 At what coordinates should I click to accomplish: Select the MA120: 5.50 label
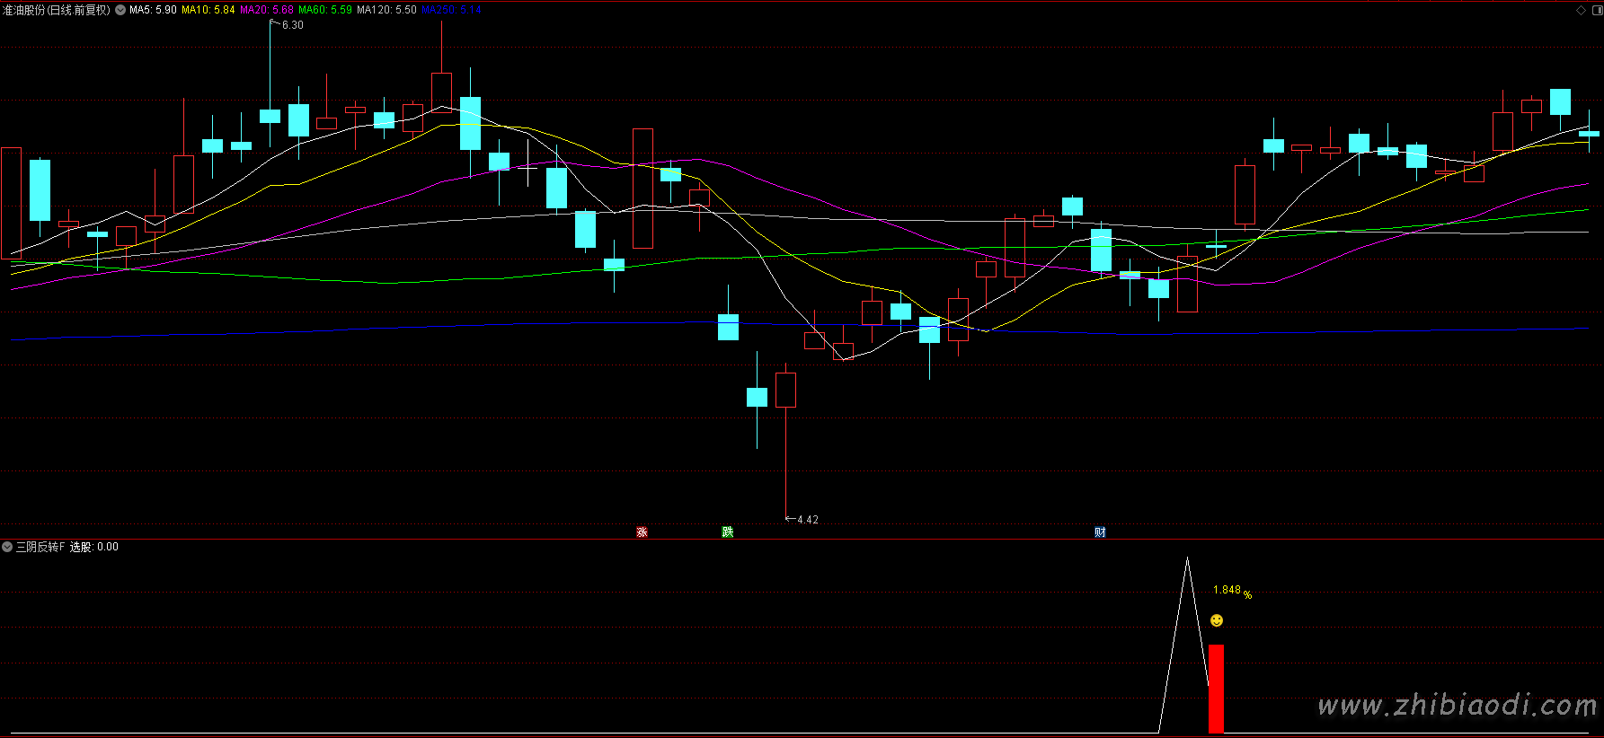pos(386,10)
